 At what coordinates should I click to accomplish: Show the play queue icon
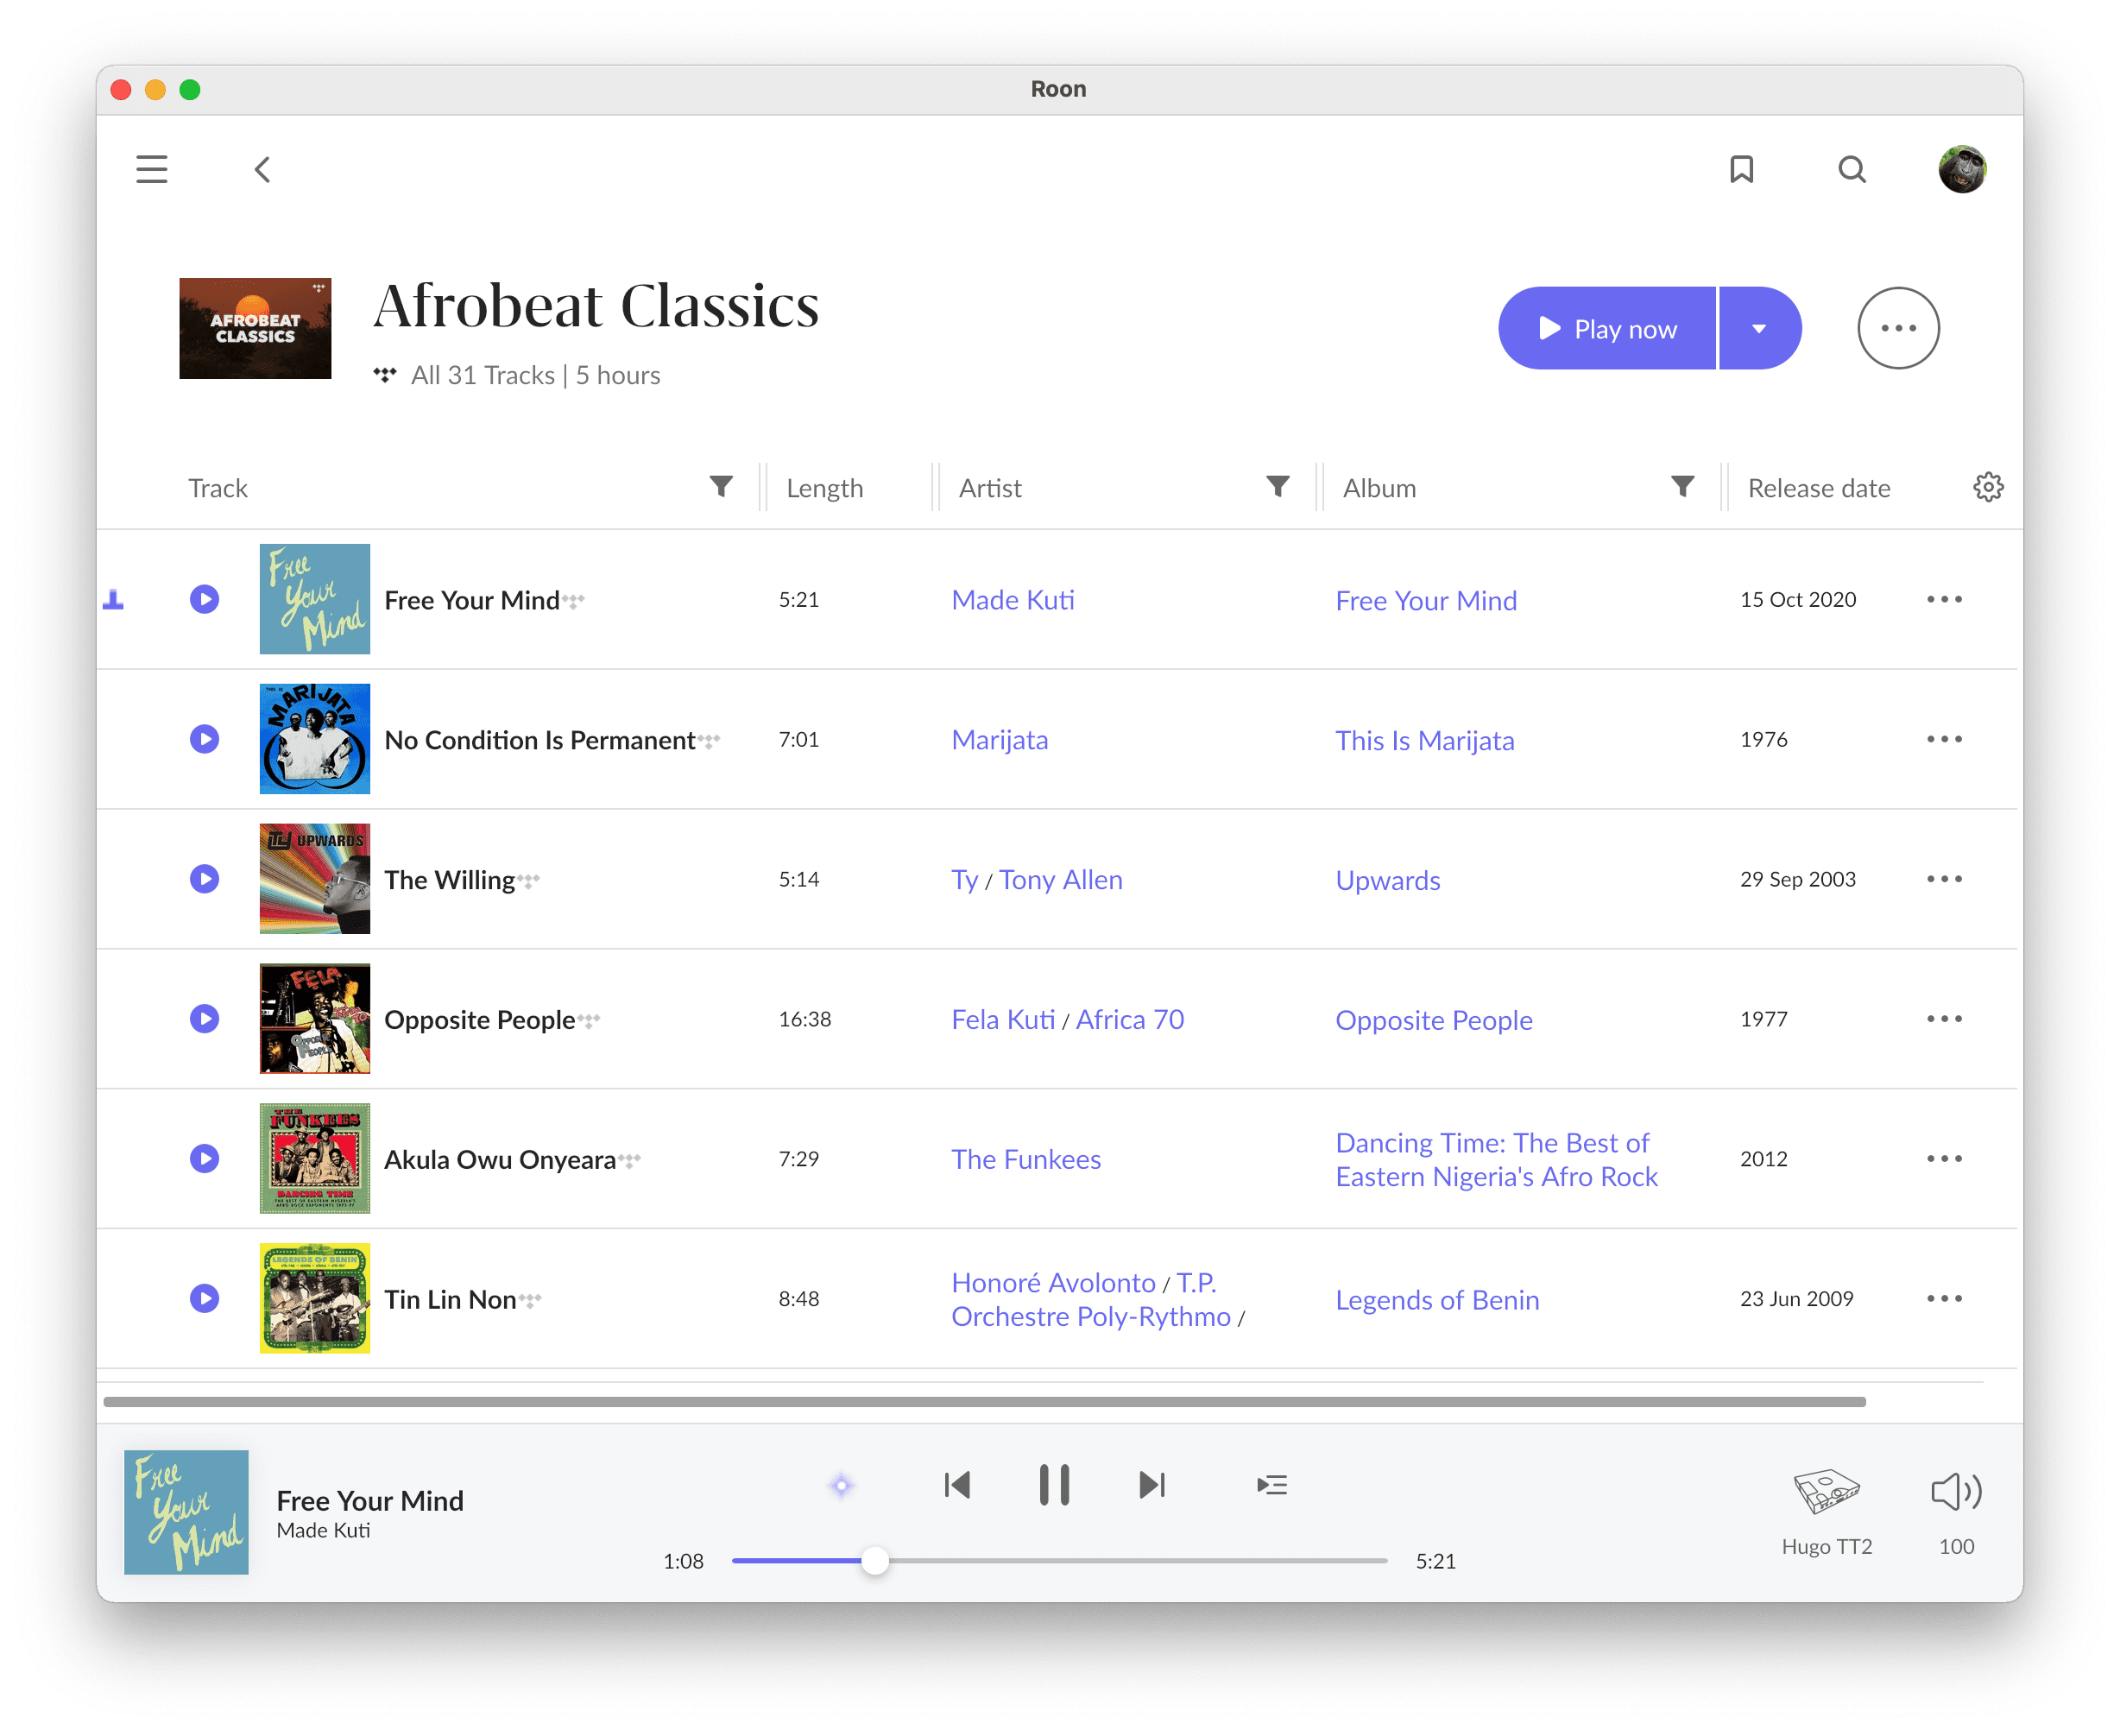1271,1486
